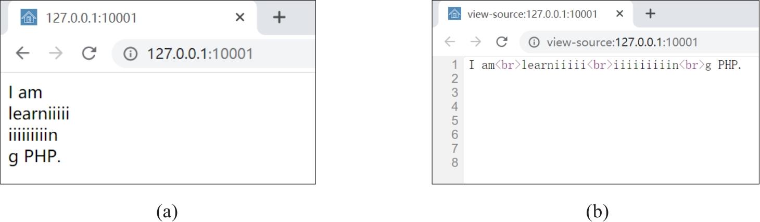This screenshot has width=760, height=222.
Task: Go back in the rendered page window
Action: (x=22, y=53)
